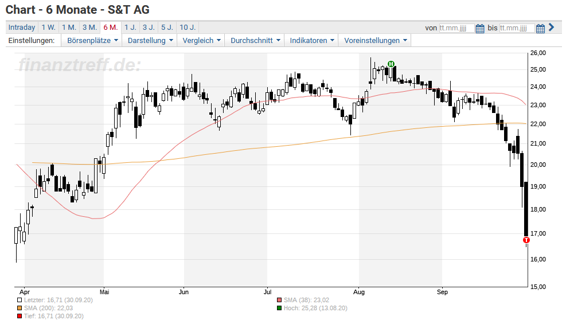
Task: Click the orange SMA (200) legend swatch
Action: click(x=19, y=308)
